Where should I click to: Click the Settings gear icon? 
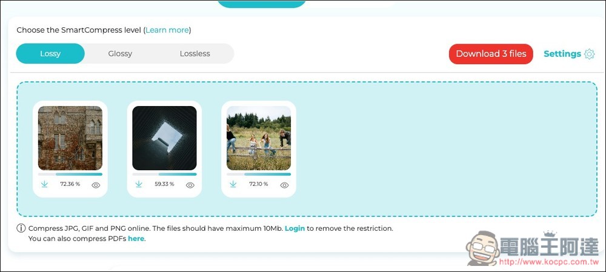tap(590, 54)
